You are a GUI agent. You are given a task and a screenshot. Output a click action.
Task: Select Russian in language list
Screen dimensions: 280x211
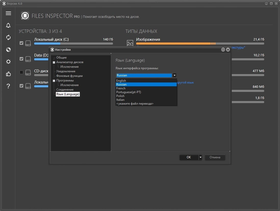tap(146, 85)
